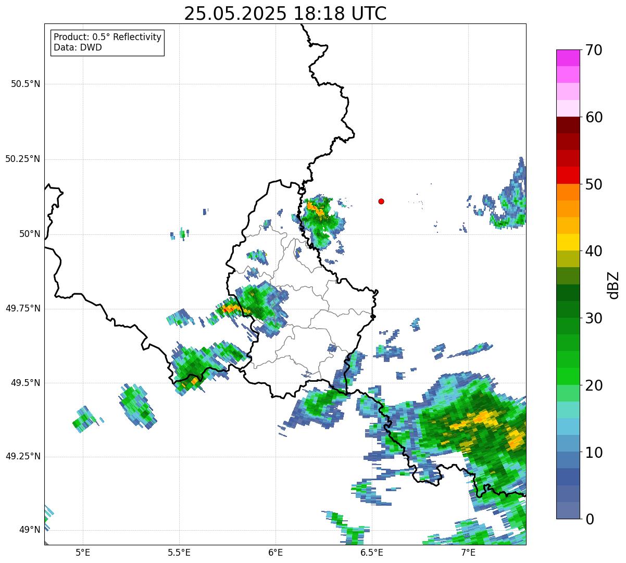Click the 5.5°E longitude label
The width and height of the screenshot is (626, 563).
179,552
